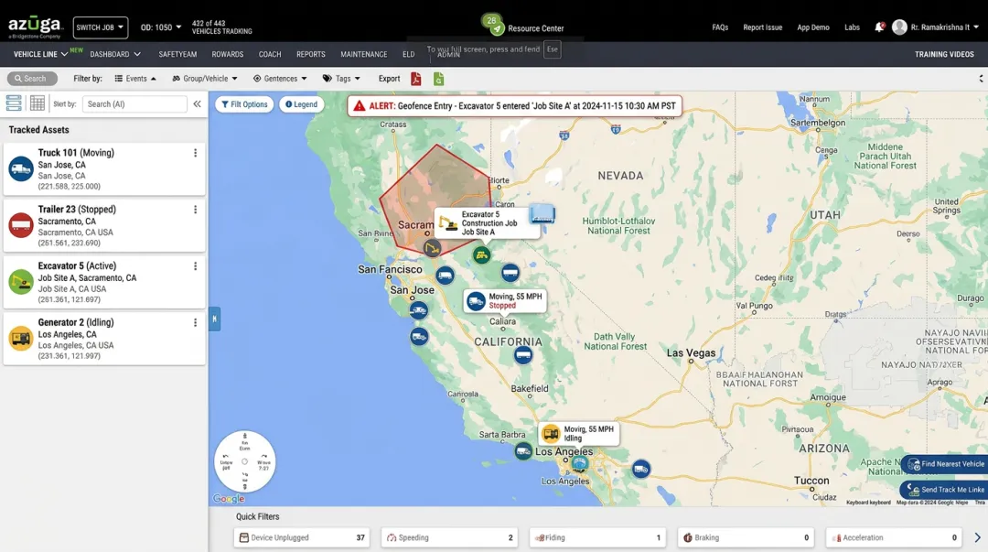Image resolution: width=988 pixels, height=552 pixels.
Task: Select the Braking quick filter
Action: (x=746, y=537)
